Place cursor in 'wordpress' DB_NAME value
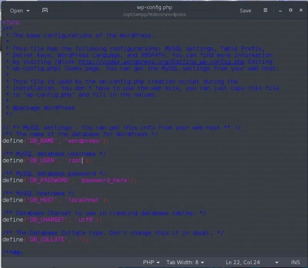 tap(84, 141)
